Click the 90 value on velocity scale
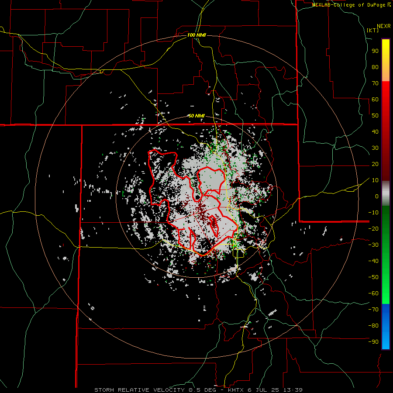Viewport: 393px width, 393px height. pos(375,51)
